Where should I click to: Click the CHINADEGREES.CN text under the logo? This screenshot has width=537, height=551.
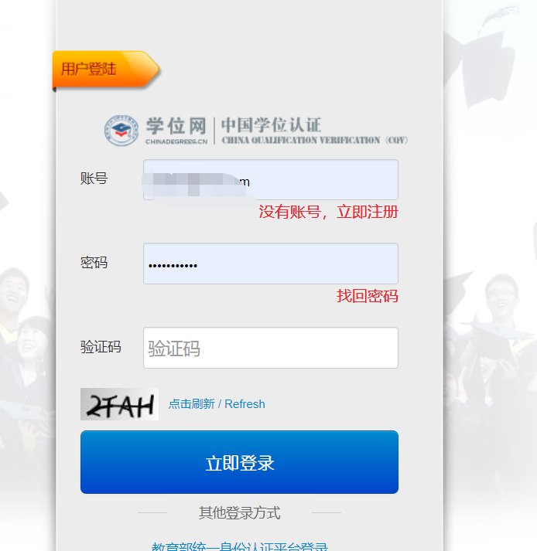[x=176, y=141]
